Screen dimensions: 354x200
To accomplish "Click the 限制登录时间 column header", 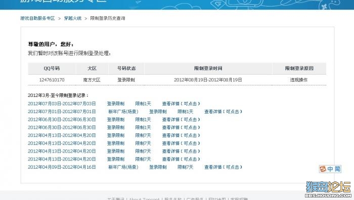I will 208,68.
